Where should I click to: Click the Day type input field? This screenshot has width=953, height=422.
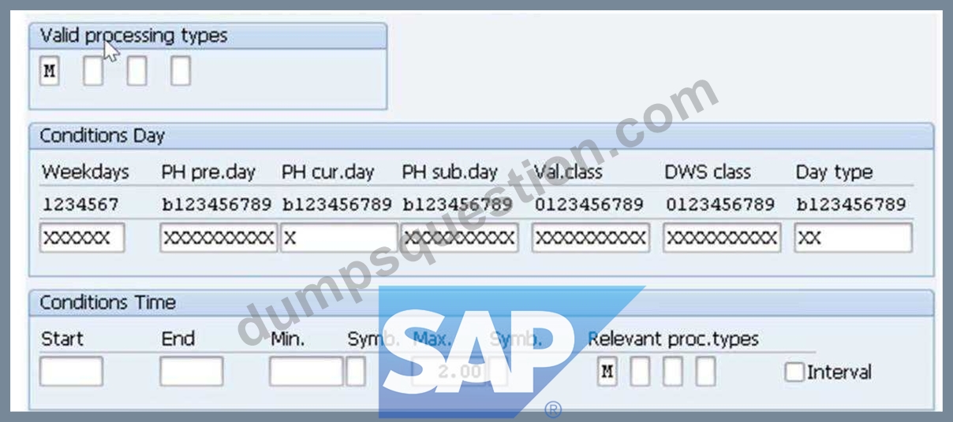(853, 238)
